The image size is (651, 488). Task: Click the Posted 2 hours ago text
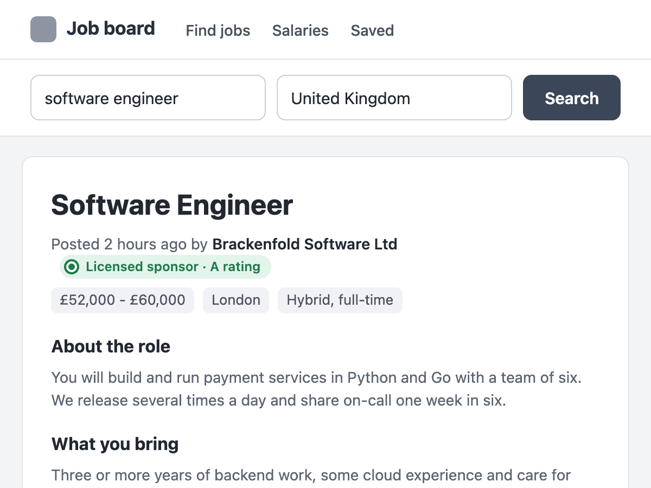click(119, 244)
